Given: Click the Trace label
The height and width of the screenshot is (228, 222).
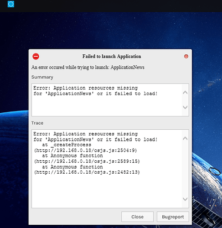Looking at the screenshot, I should tap(37, 123).
